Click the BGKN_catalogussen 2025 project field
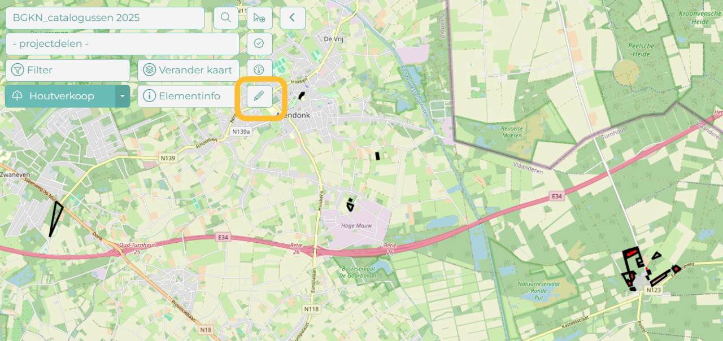This screenshot has width=723, height=341. click(105, 18)
